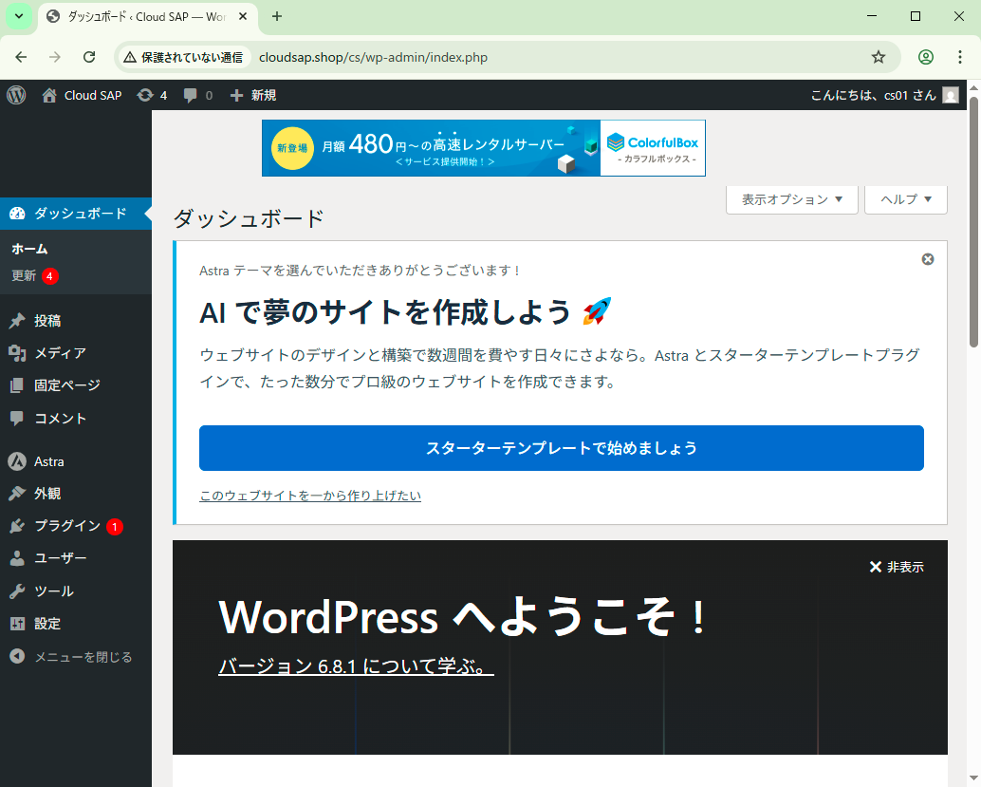The height and width of the screenshot is (787, 981).
Task: Click the ユーザー person icon
Action: click(x=17, y=558)
